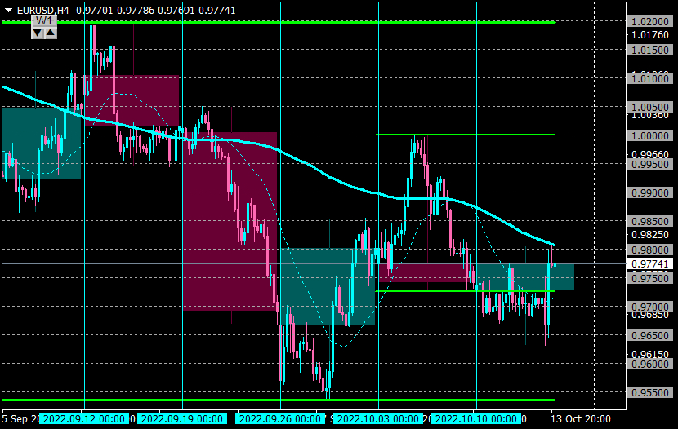678x429 pixels.
Task: Click the 1.02000 price level label
Action: tap(650, 21)
